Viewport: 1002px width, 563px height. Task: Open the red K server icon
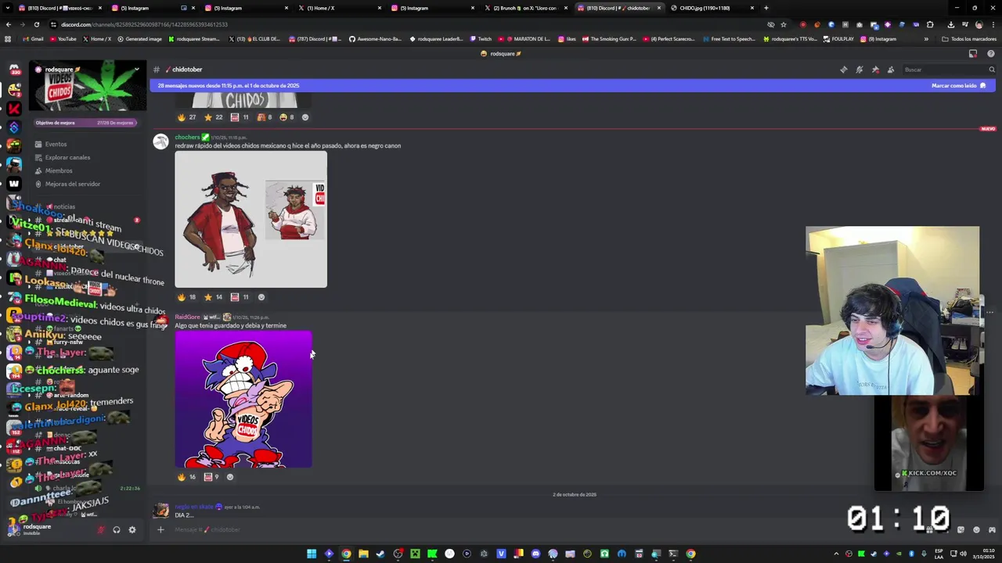(x=14, y=108)
